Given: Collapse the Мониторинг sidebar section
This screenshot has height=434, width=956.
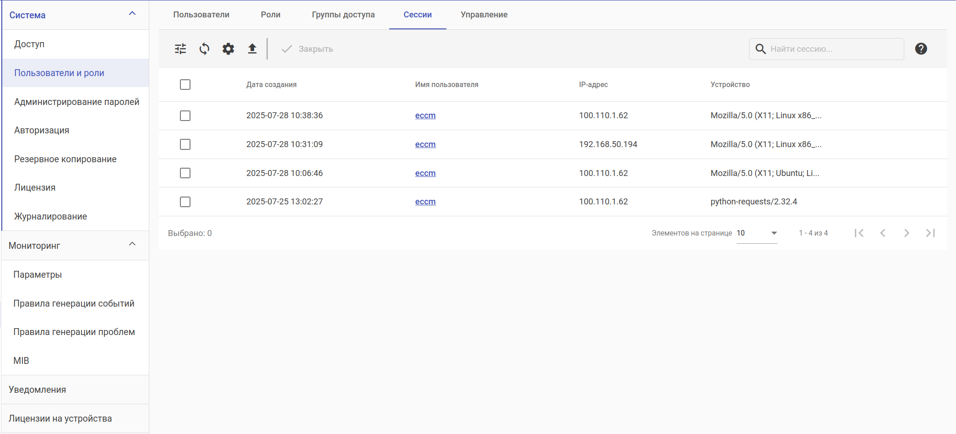Looking at the screenshot, I should [132, 244].
